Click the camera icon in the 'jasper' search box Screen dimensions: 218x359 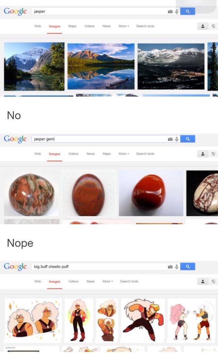[x=170, y=12]
